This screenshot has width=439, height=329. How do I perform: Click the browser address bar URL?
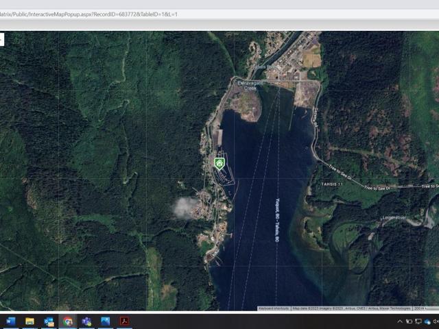pos(89,14)
